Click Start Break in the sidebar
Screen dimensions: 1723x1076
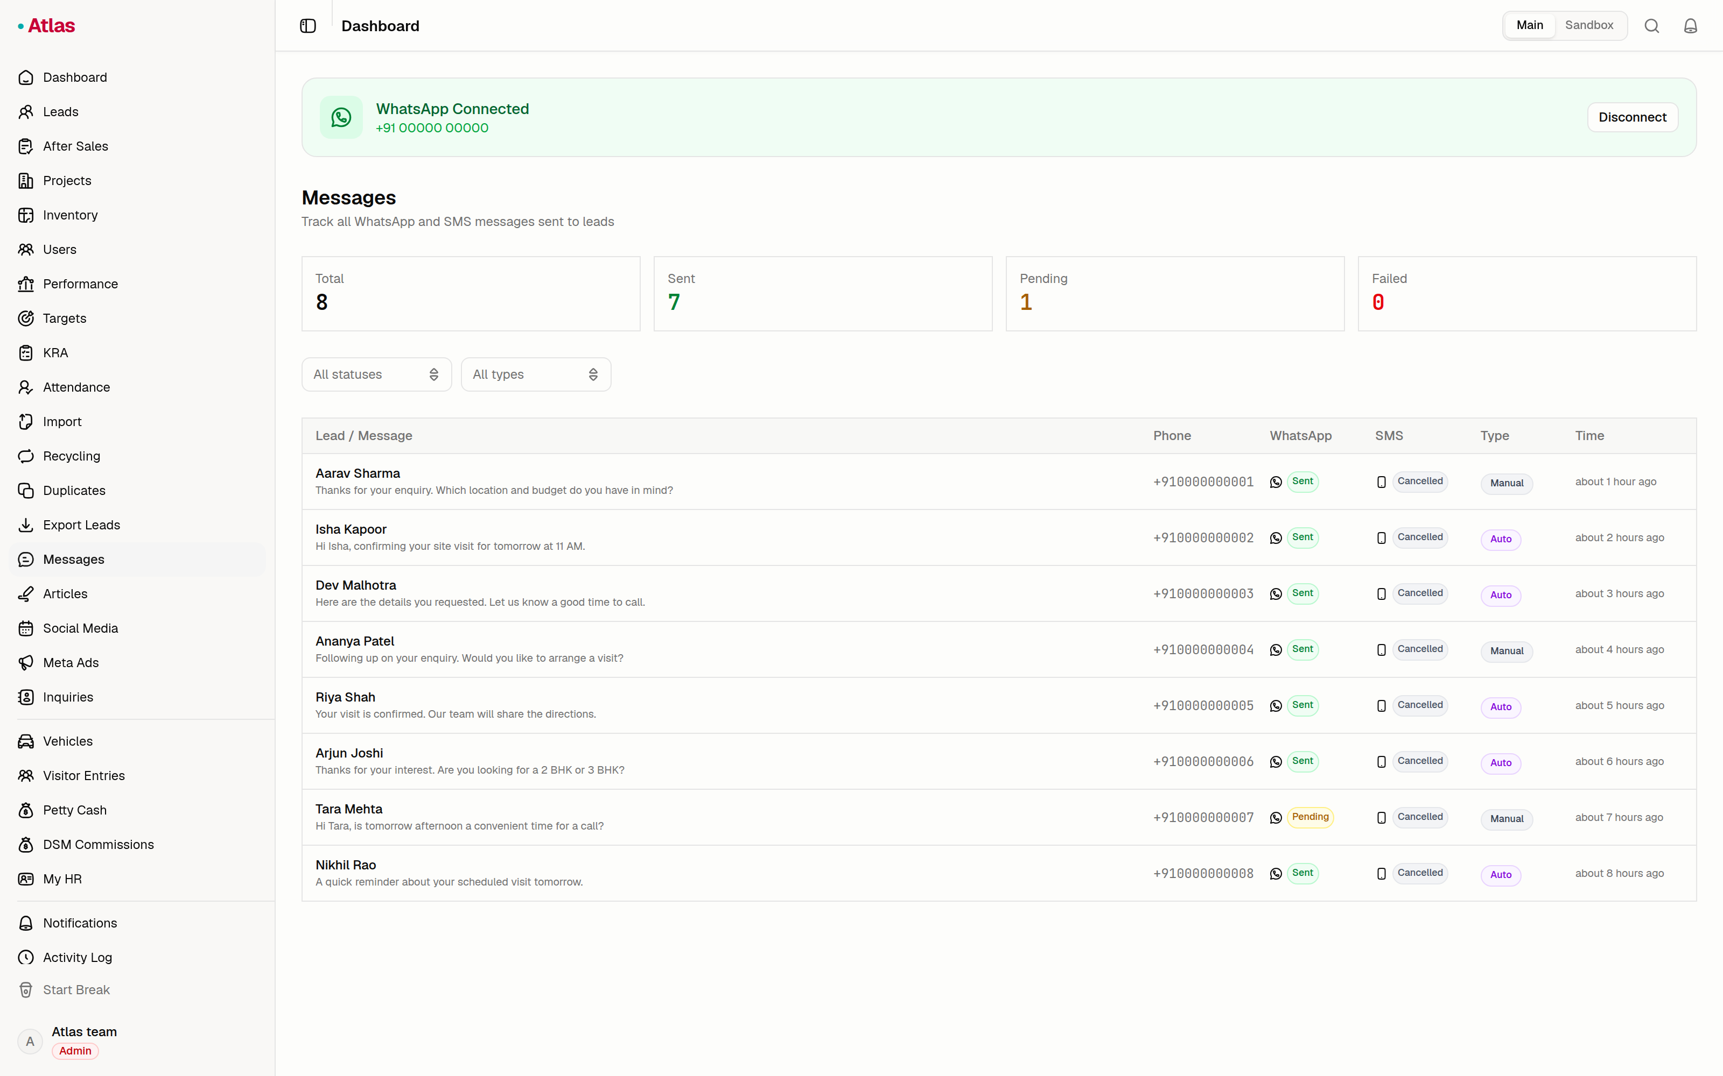click(x=137, y=990)
